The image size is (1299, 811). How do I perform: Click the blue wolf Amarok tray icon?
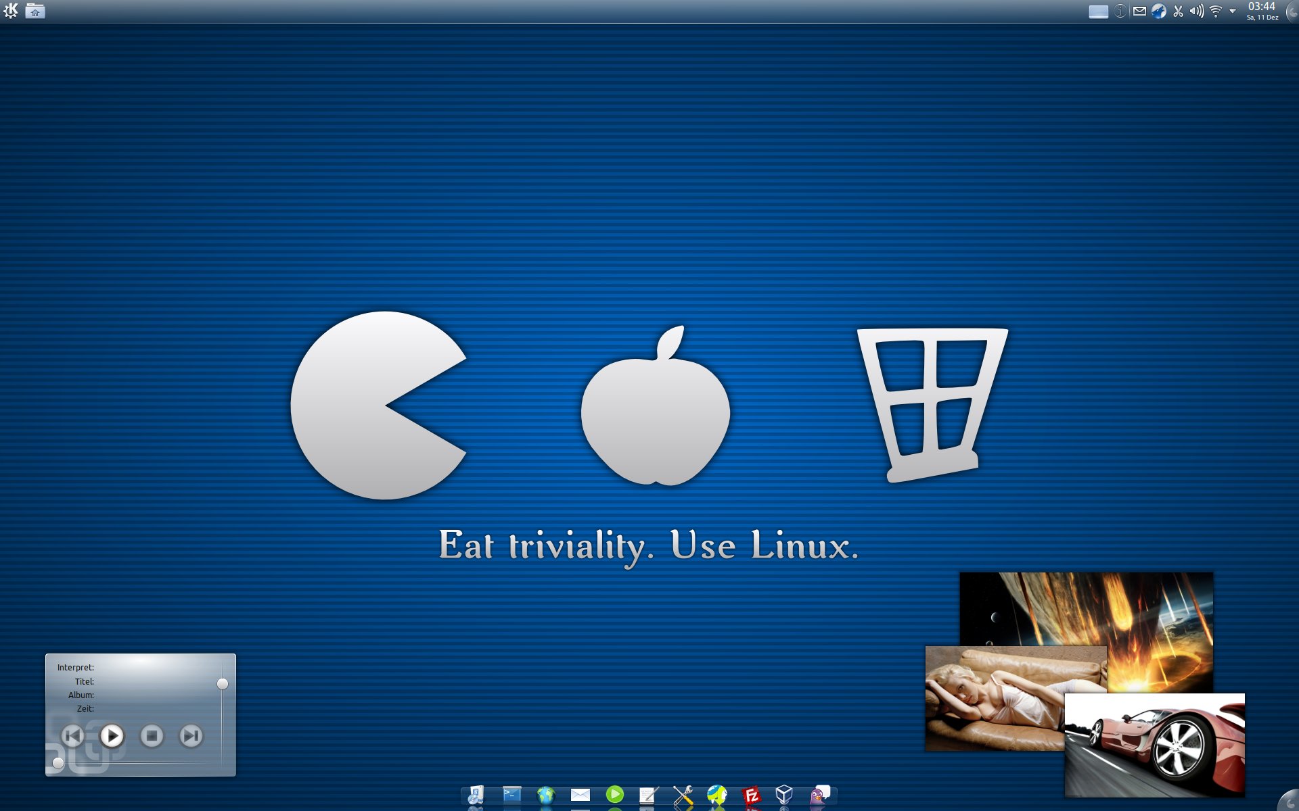coord(1159,11)
